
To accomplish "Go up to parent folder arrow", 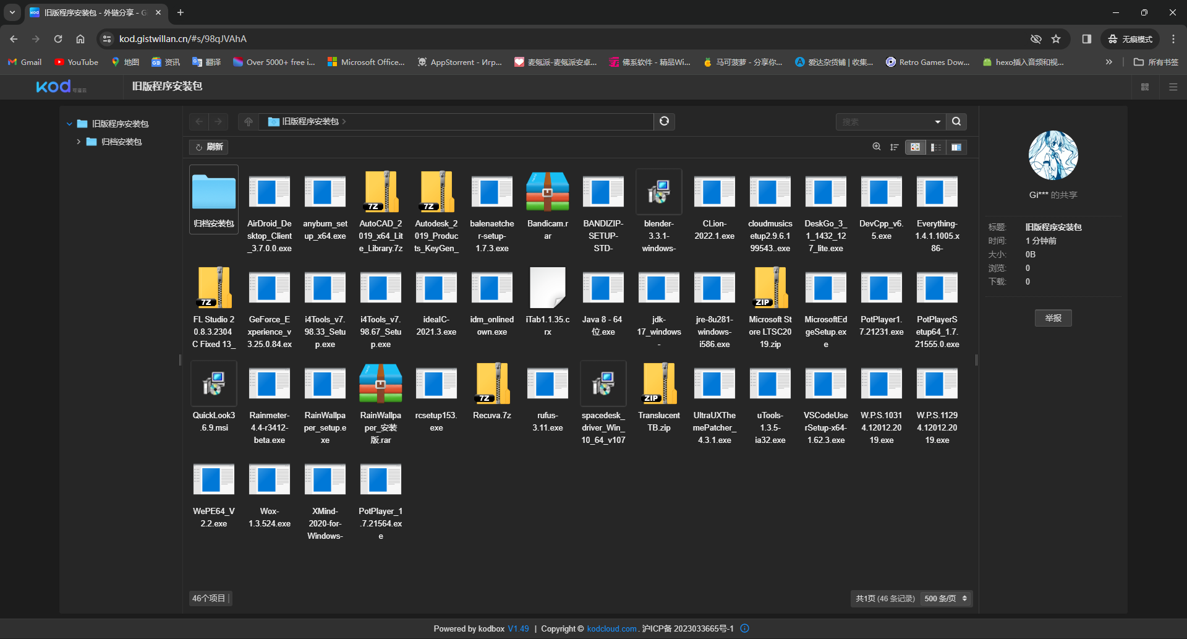I will (248, 121).
